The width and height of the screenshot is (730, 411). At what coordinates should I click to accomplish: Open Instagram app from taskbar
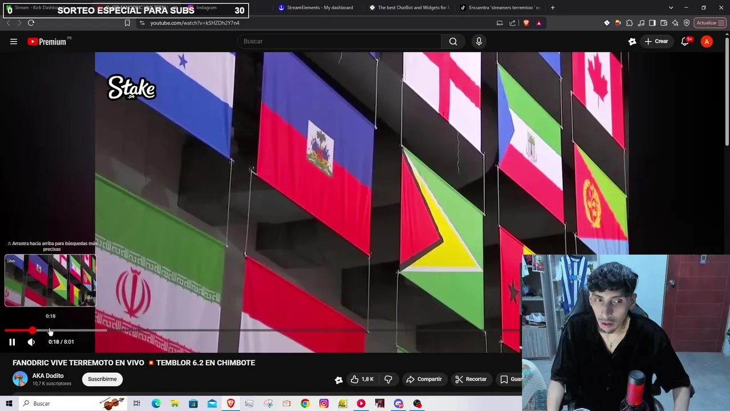tap(324, 404)
